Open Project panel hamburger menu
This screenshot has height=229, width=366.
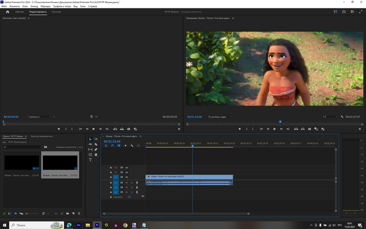[x=26, y=136]
